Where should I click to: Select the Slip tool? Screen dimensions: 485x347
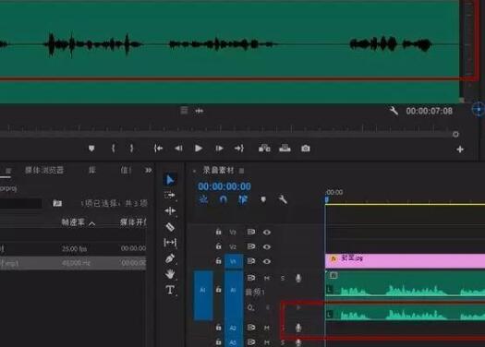pos(170,243)
